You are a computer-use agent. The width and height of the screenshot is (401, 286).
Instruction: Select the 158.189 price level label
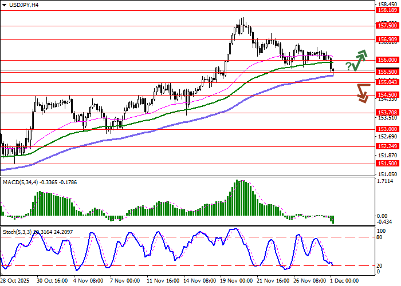click(x=387, y=10)
